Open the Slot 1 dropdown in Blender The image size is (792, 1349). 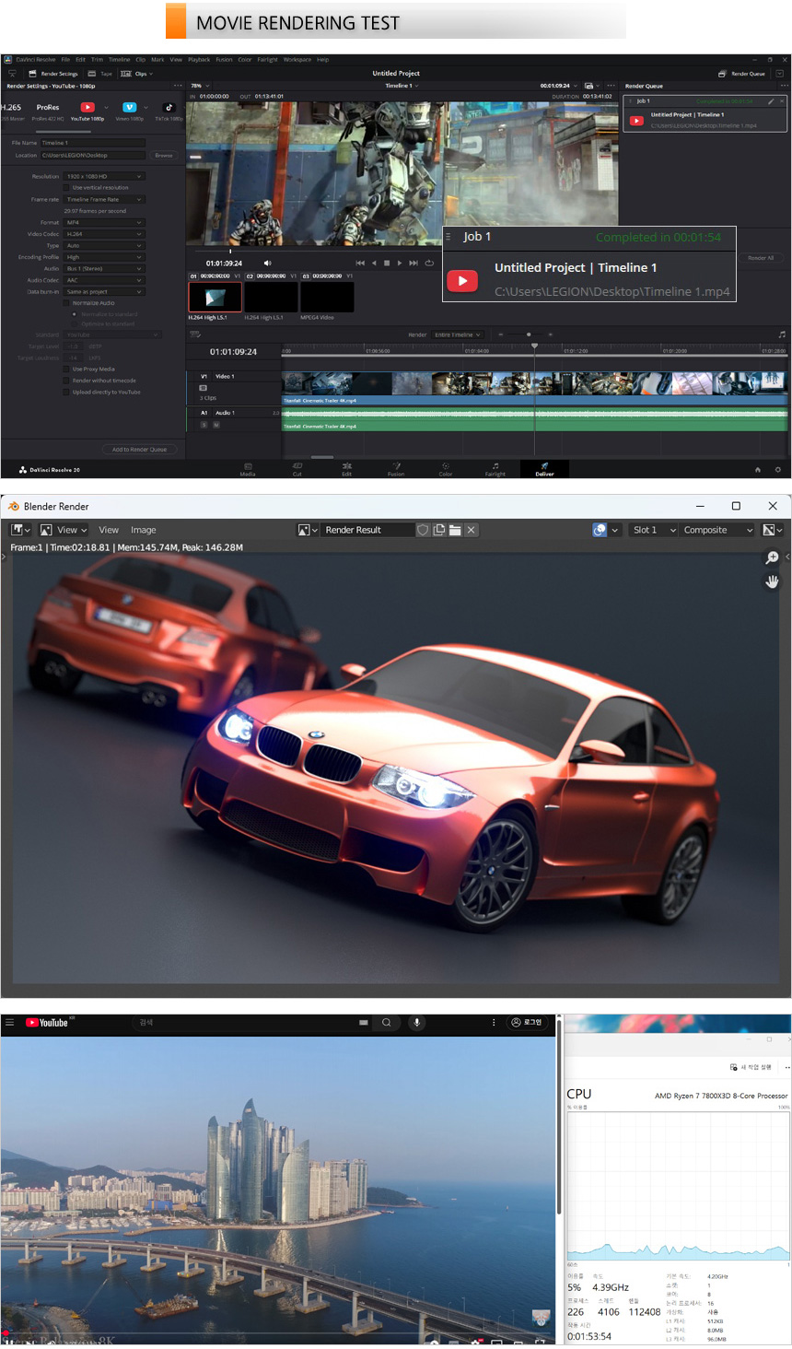[x=654, y=530]
